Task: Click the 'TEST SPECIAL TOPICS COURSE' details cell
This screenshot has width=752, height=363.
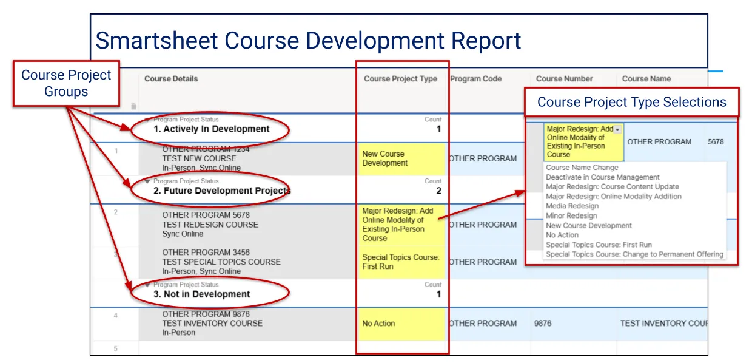Action: 248,262
